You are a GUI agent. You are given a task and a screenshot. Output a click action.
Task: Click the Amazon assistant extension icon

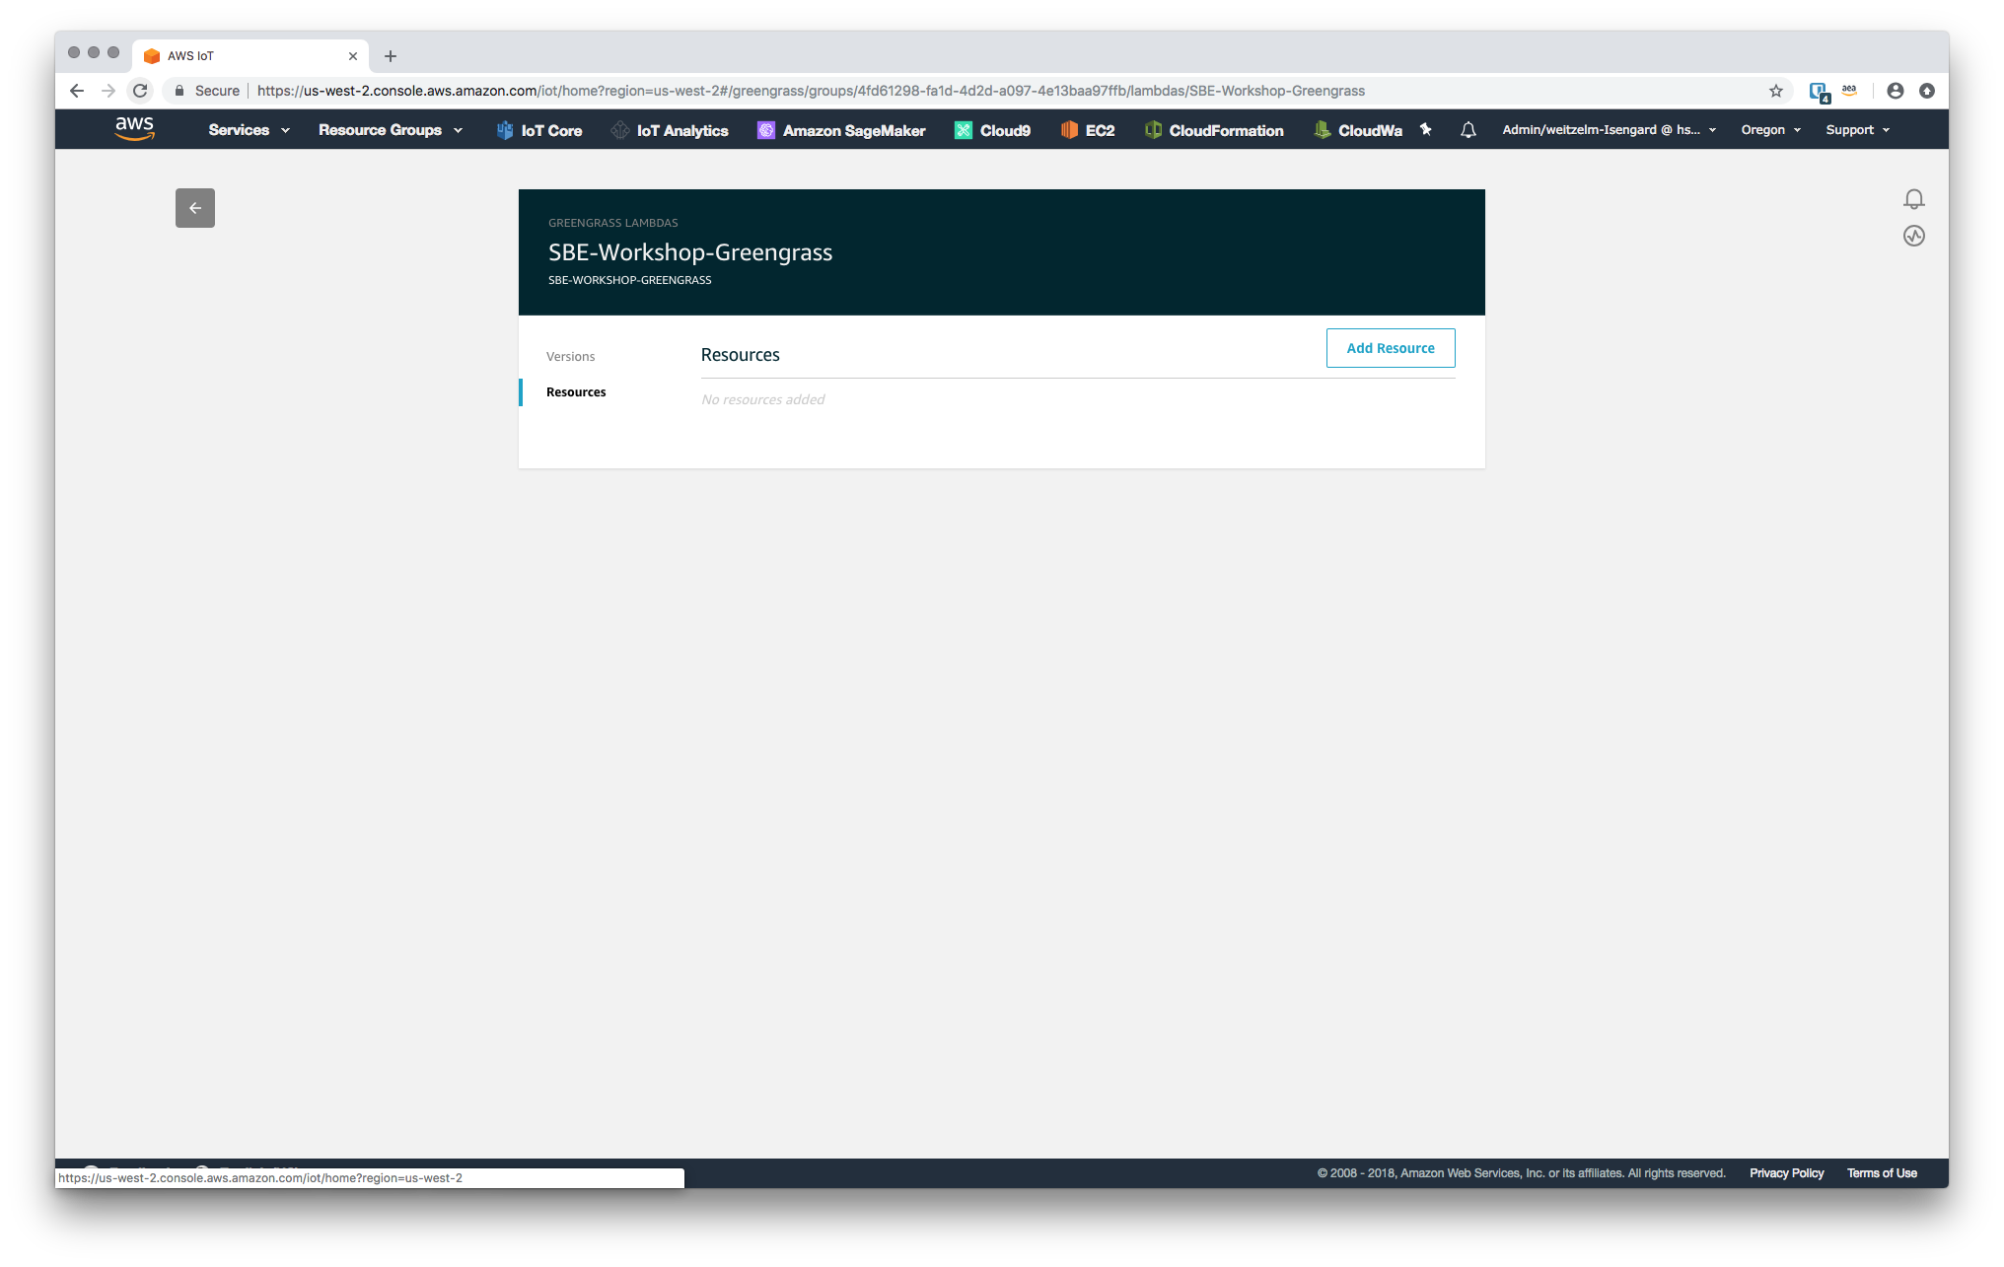1849,91
